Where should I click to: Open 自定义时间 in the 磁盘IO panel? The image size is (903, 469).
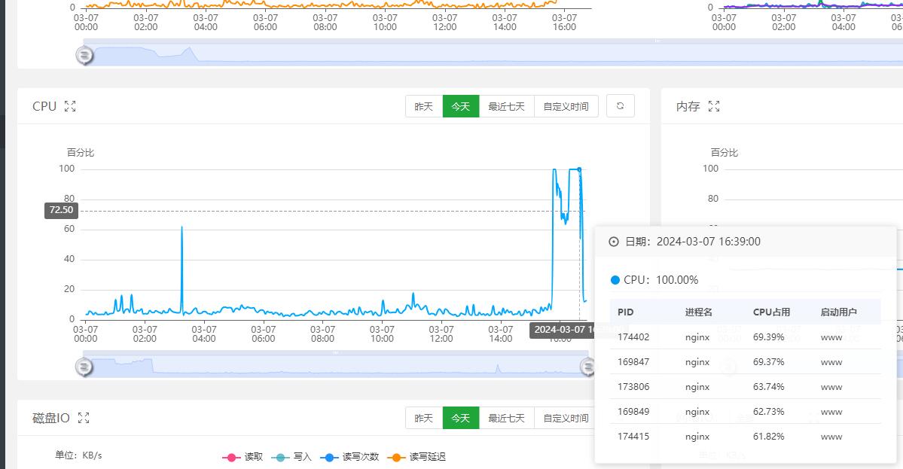(564, 419)
